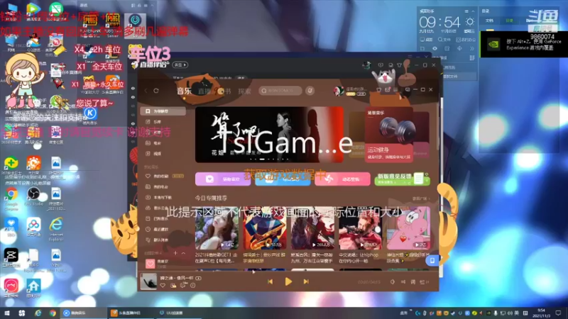Play the hiphop violinist playlist thumbnail

[x=360, y=228]
